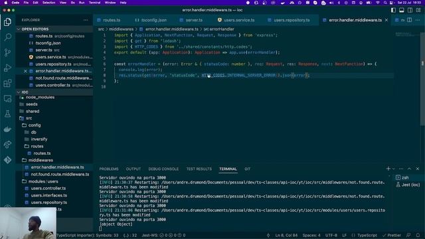The height and width of the screenshot is (239, 425).
Task: Close error.handler.middleware.ts in open editors
Action: click(x=25, y=71)
